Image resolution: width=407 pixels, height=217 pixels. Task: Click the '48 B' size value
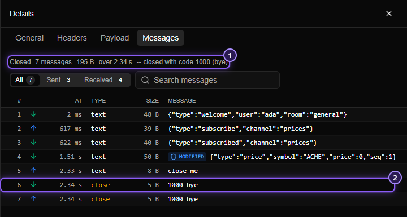(x=151, y=114)
